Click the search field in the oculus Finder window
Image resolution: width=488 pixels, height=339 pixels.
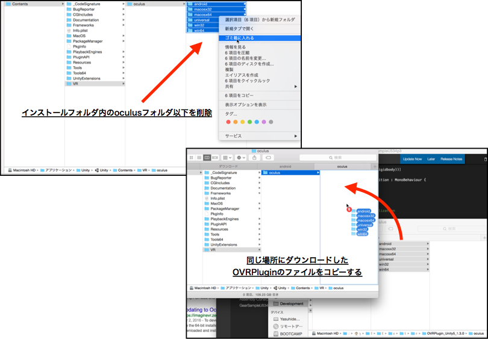point(337,158)
